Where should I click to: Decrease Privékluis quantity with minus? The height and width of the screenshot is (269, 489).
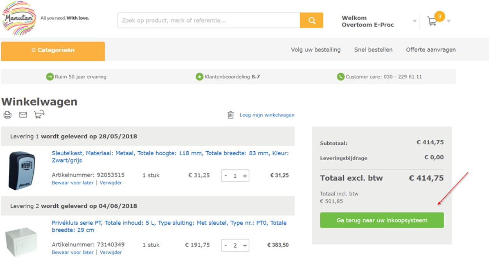pos(226,246)
